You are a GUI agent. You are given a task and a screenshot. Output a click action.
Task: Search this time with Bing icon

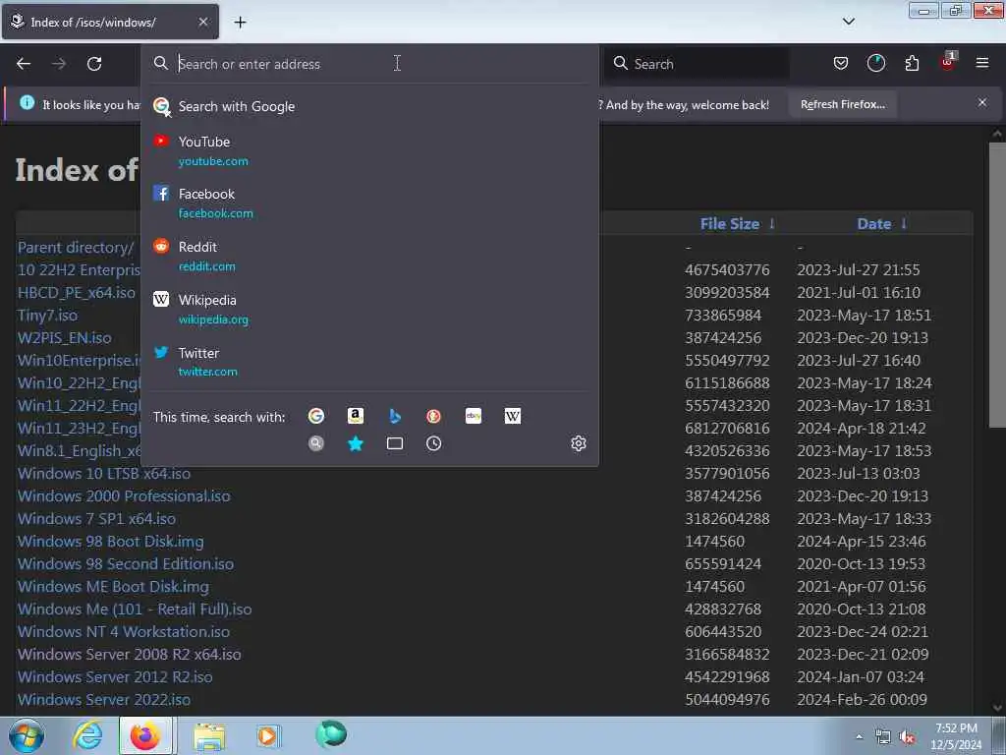click(395, 417)
